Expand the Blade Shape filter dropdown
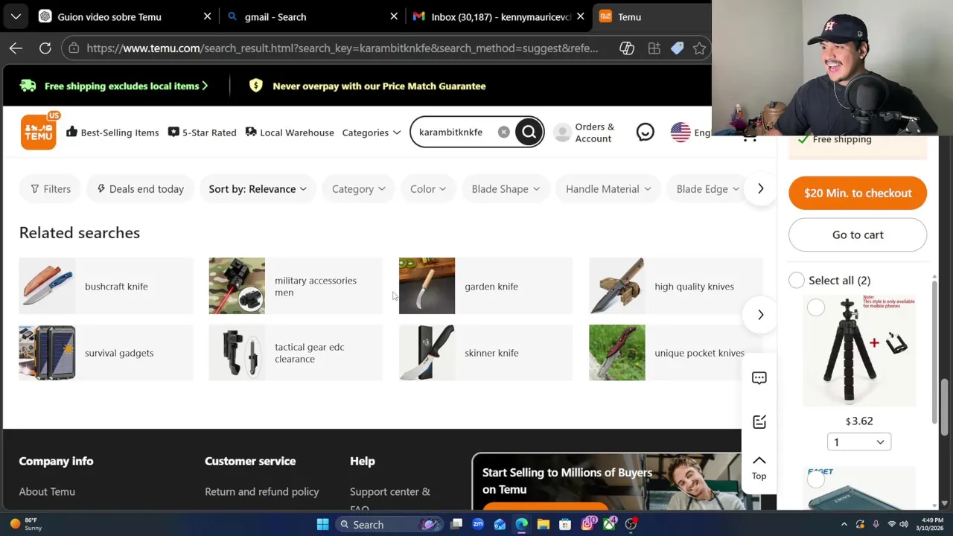 pos(506,189)
